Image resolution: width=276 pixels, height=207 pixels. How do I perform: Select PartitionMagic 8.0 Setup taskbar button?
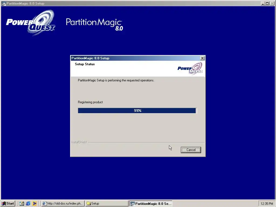click(151, 203)
